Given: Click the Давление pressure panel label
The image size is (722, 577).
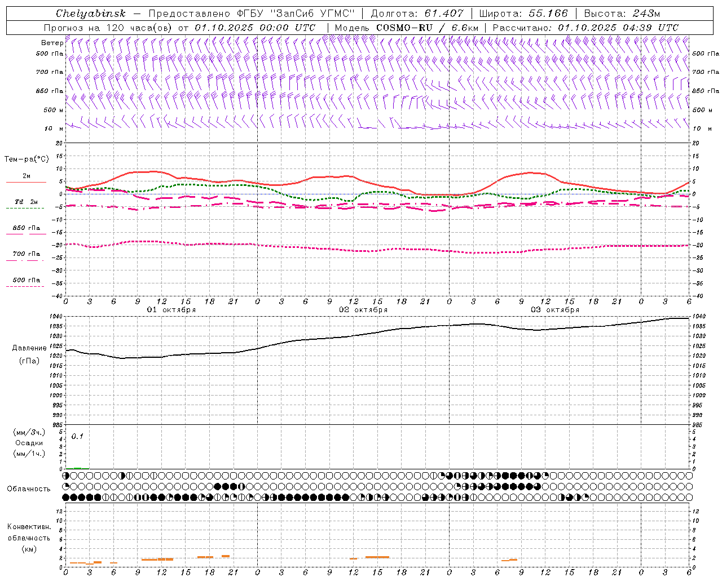Looking at the screenshot, I should (x=29, y=348).
